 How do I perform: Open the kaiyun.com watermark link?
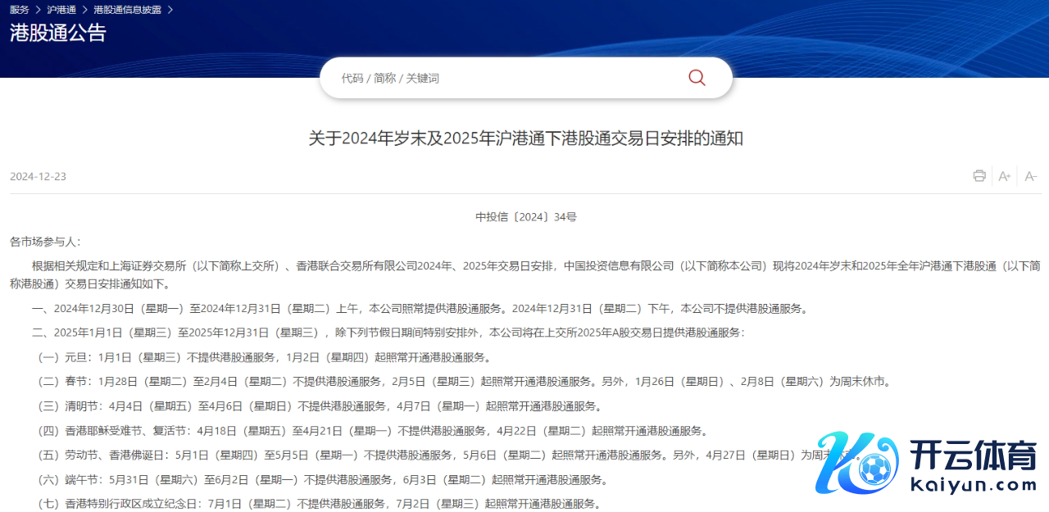[x=973, y=485]
